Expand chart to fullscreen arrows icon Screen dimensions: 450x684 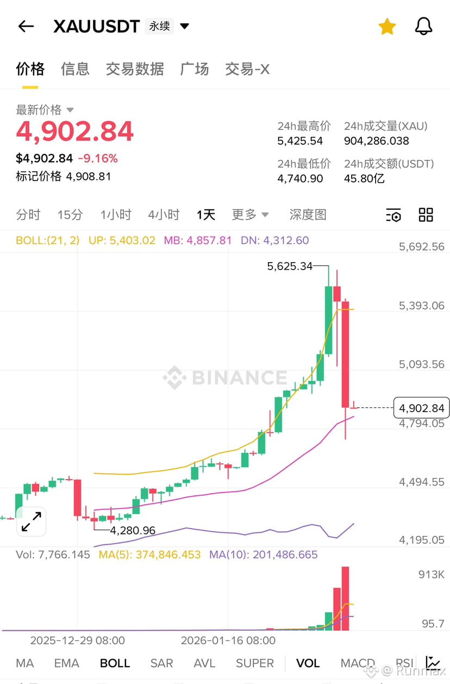32,521
